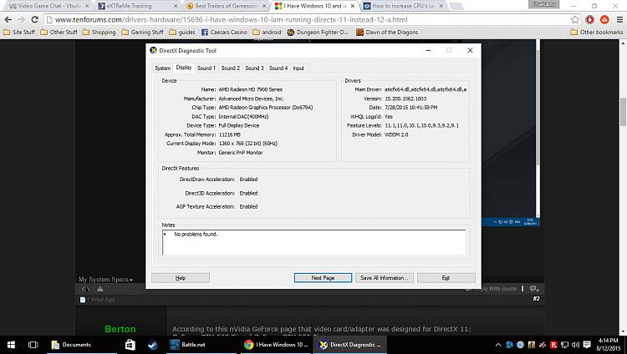Open the Action Center notifications icon
627x354 pixels.
(587, 345)
